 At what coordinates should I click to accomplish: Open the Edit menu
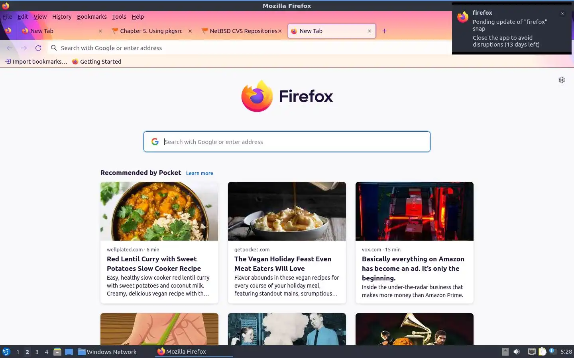point(23,17)
